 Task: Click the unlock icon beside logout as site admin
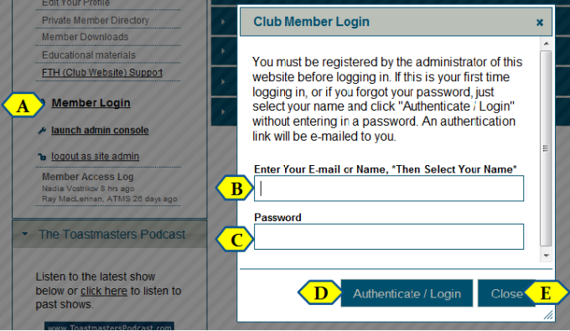coord(42,157)
